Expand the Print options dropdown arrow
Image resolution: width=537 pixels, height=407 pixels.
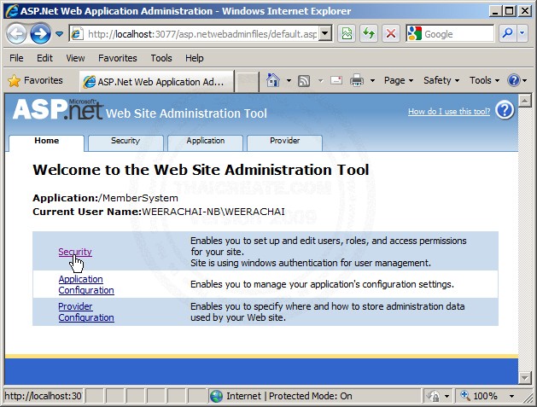(372, 81)
